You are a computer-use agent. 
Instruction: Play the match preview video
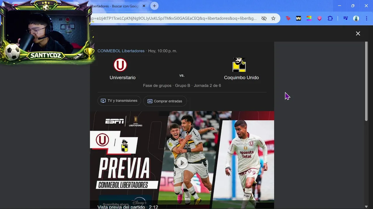click(182, 163)
